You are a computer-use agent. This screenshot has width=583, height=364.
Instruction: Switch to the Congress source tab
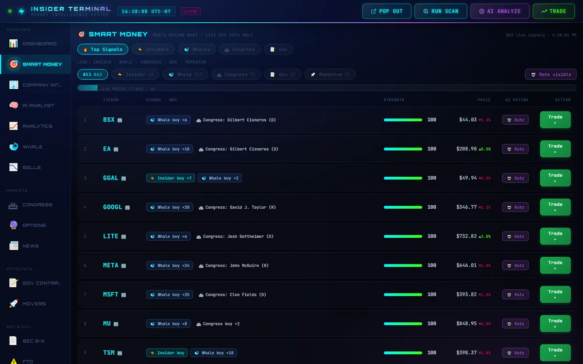pyautogui.click(x=240, y=50)
